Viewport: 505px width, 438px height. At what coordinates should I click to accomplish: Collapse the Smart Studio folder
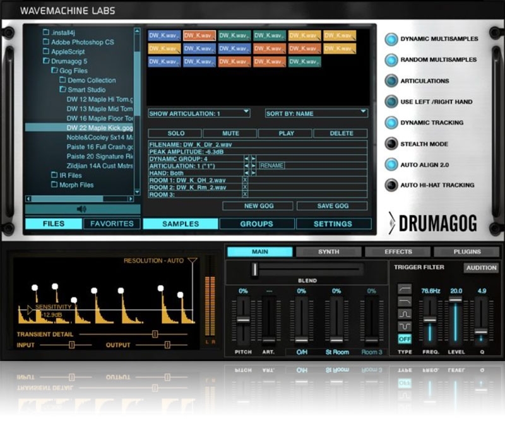pyautogui.click(x=62, y=89)
